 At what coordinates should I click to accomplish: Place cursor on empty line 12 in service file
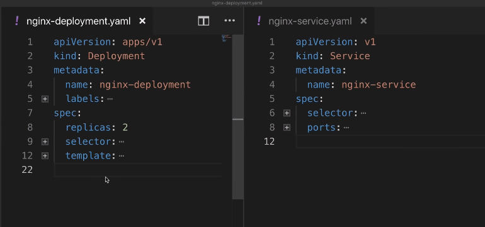[391, 141]
